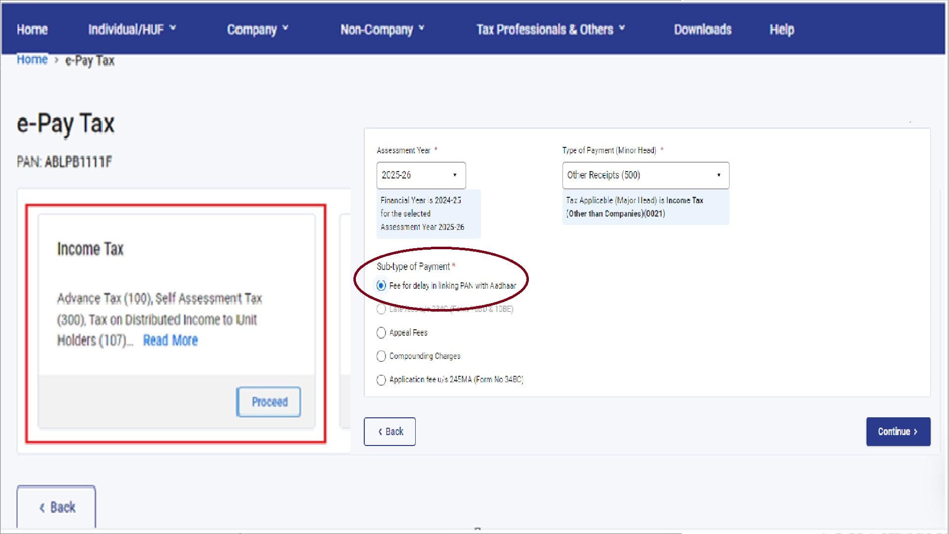
Task: Open the Downloads section
Action: pos(702,29)
